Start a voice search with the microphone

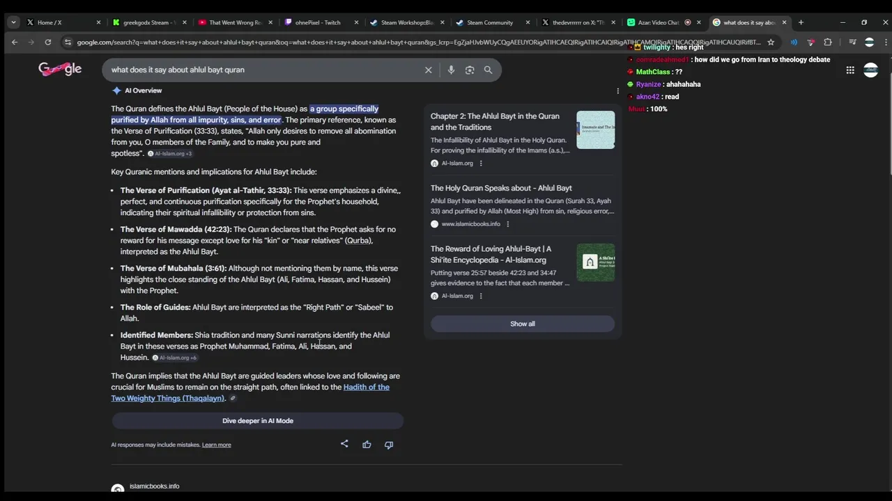pos(451,70)
